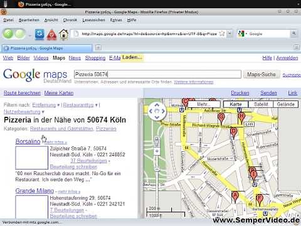Click the red stop loading icon
Screen dimensions: 301x226
[x=51, y=35]
